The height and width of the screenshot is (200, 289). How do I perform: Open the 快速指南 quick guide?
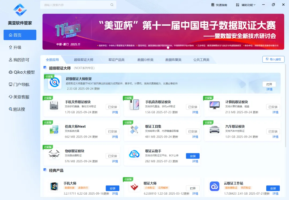pos(219,5)
